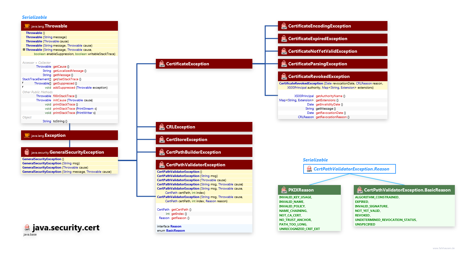Click the cert icon on CertPathValidatorException header
The height and width of the screenshot is (263, 473).
pos(162,165)
